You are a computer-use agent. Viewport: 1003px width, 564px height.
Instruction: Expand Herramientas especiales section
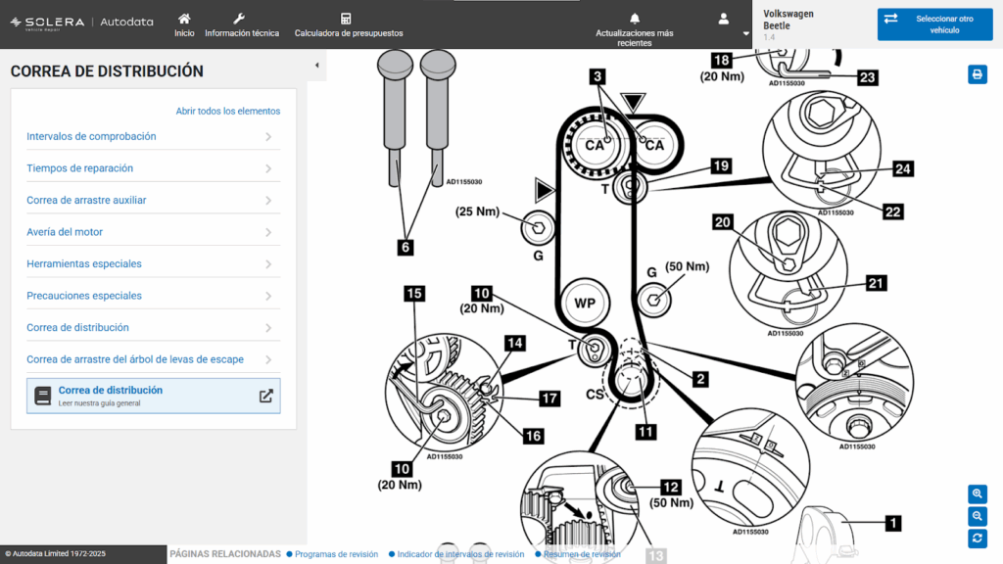(x=152, y=264)
